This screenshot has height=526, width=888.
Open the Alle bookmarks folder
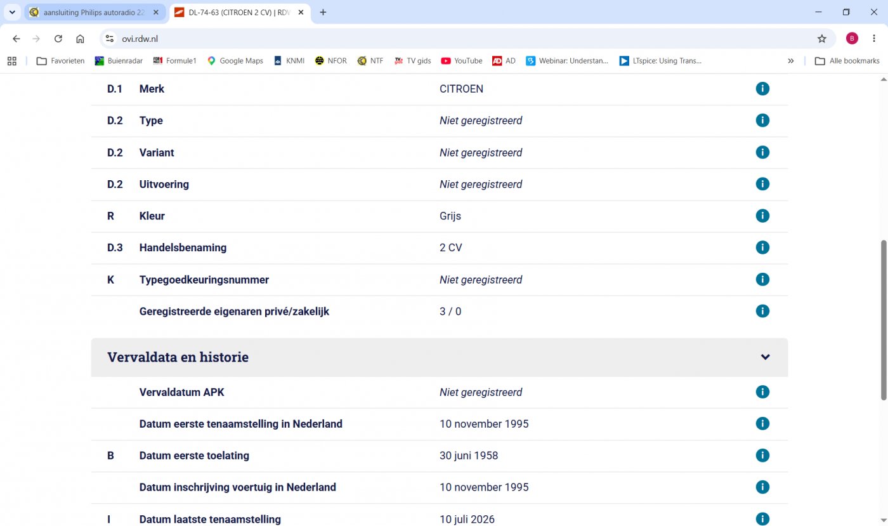click(x=847, y=61)
